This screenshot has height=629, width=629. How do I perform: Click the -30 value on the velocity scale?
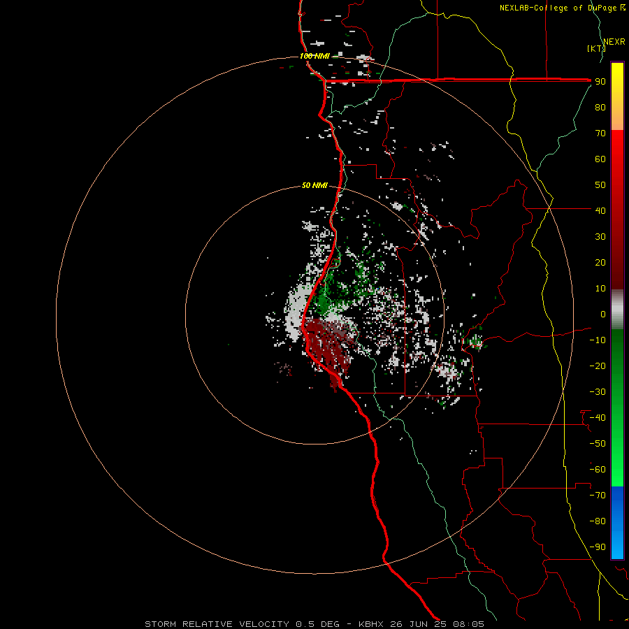click(598, 392)
